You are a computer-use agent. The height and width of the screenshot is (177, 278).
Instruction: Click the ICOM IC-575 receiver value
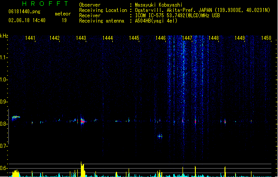click(178, 15)
